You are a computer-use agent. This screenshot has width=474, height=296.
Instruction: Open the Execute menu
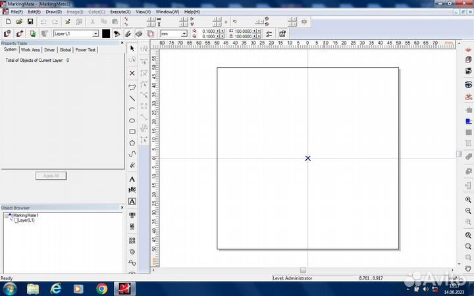[120, 12]
